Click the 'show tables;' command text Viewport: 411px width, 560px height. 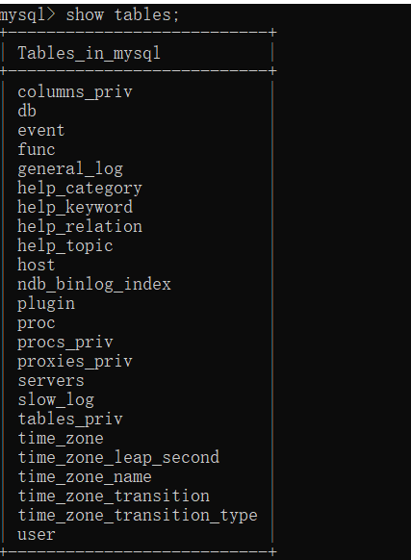[x=122, y=15]
